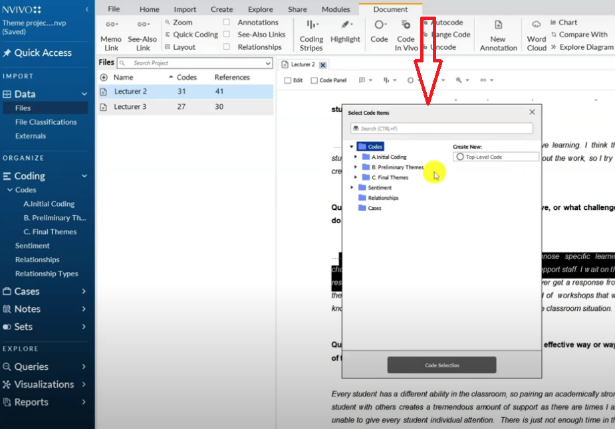Switch to the Import tab
The image size is (615, 429).
185,9
